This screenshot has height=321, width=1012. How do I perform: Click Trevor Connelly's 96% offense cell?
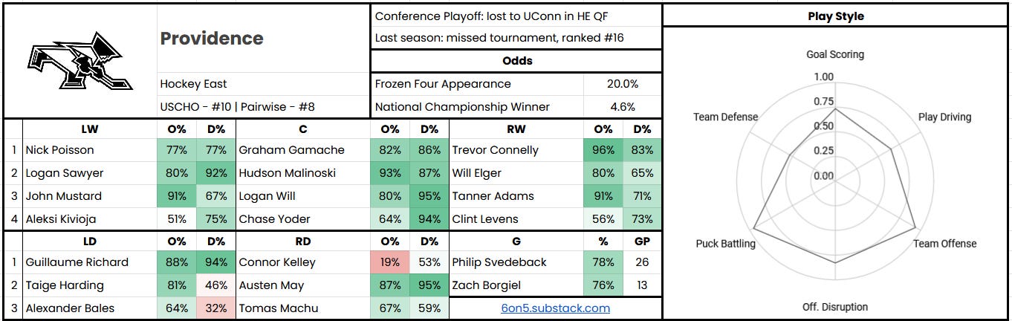[603, 150]
